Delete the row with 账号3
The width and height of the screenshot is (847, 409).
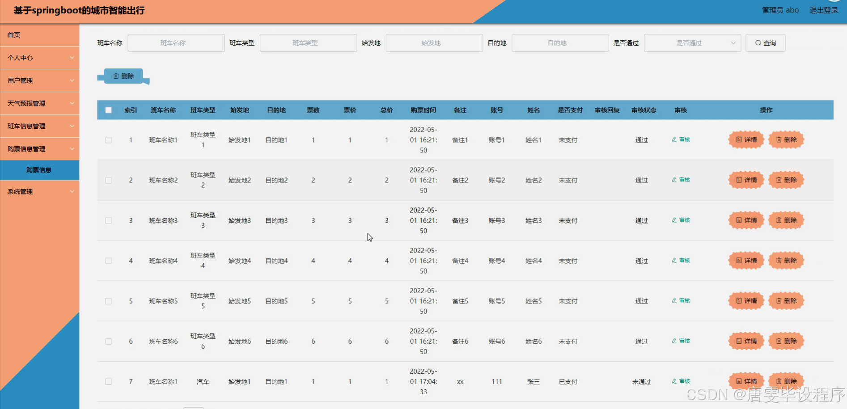pos(786,220)
